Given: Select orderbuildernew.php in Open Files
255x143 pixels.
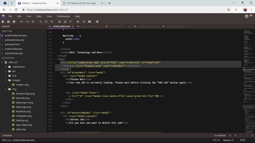Looking at the screenshot, I should point(16,35).
